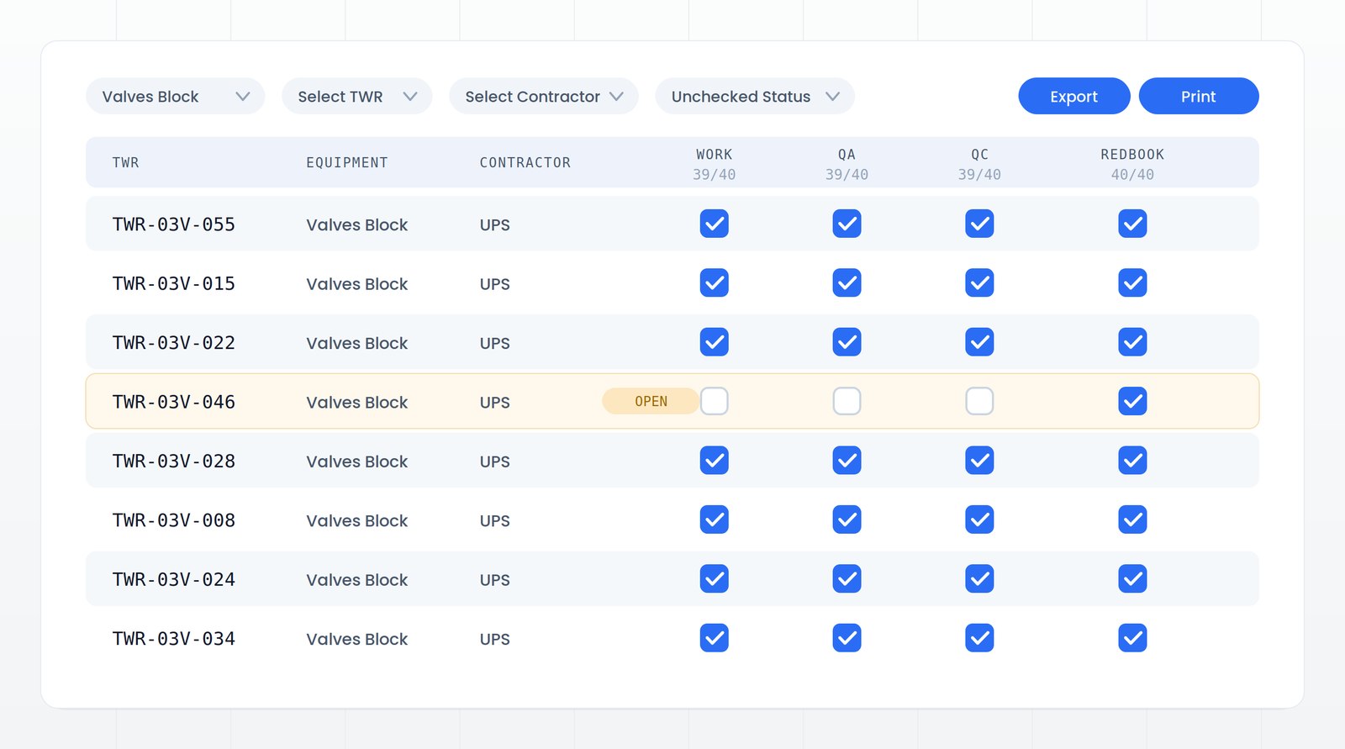Click UPS contractor in TWR-03V-055 row

[x=494, y=225]
